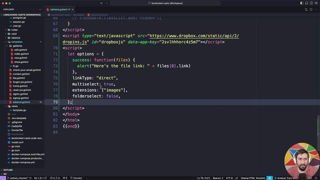Toggle the secondary sidebar layout icon
Image resolution: width=320 pixels, height=180 pixels.
pos(311,3)
